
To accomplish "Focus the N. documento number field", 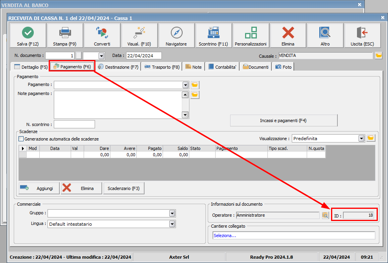I will [x=60, y=56].
